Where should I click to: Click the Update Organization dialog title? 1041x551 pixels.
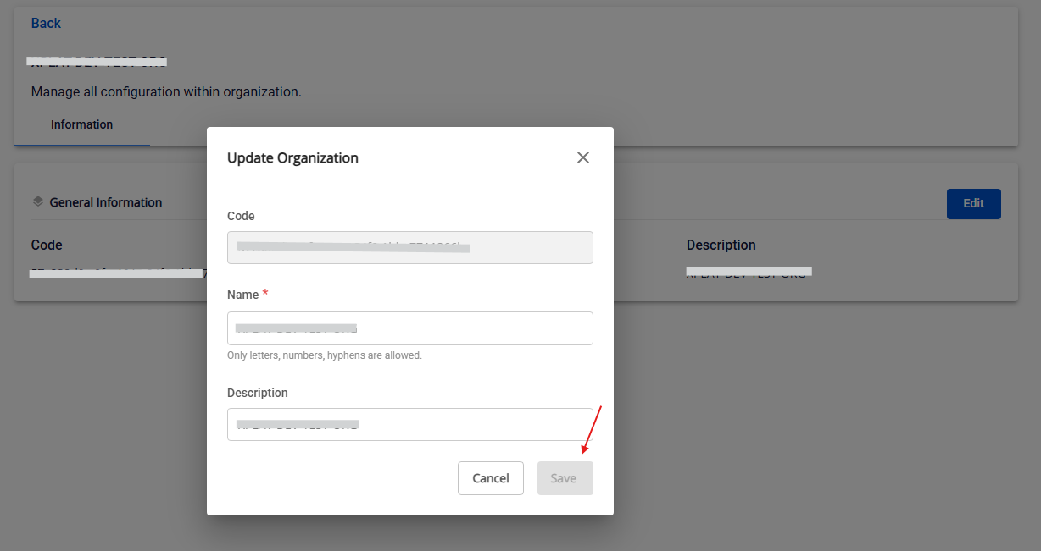pyautogui.click(x=292, y=158)
